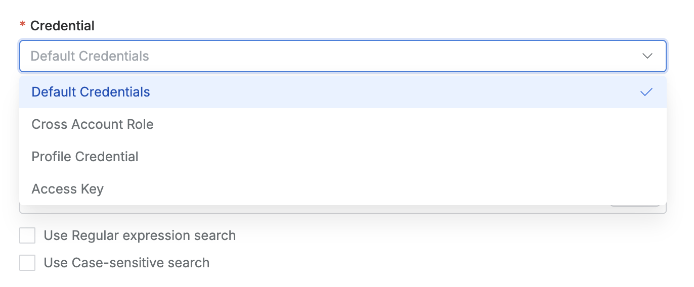Collapse the Credential options list via arrow
Screen dimensions: 694x287
647,56
